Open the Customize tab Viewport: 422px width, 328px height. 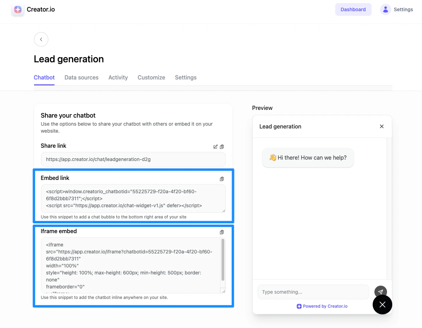point(151,77)
